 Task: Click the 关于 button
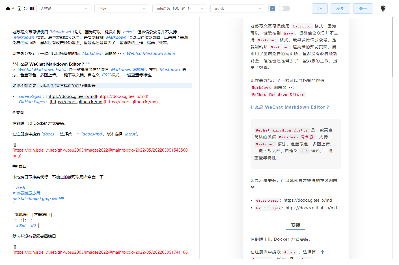click(363, 8)
